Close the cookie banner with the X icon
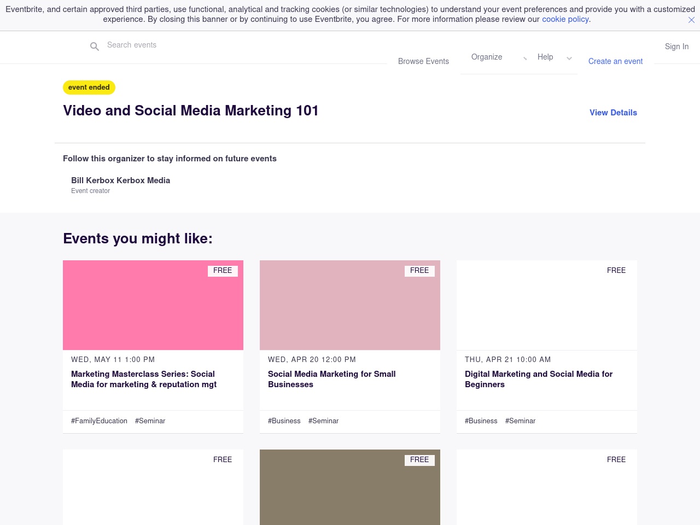 tap(691, 20)
